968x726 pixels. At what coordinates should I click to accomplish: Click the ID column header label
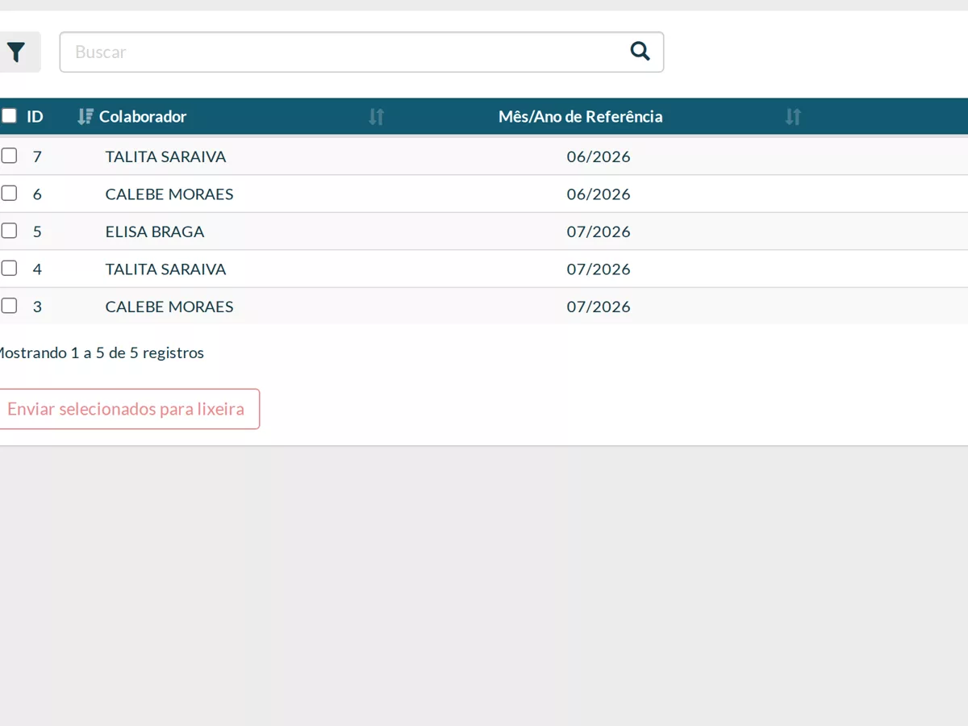35,117
